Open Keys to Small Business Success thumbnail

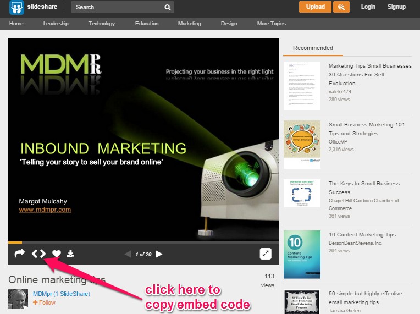[x=302, y=193]
